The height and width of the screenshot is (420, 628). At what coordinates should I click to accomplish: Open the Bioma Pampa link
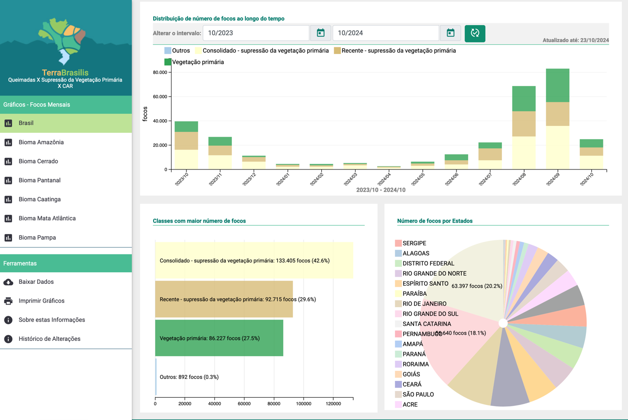click(37, 238)
